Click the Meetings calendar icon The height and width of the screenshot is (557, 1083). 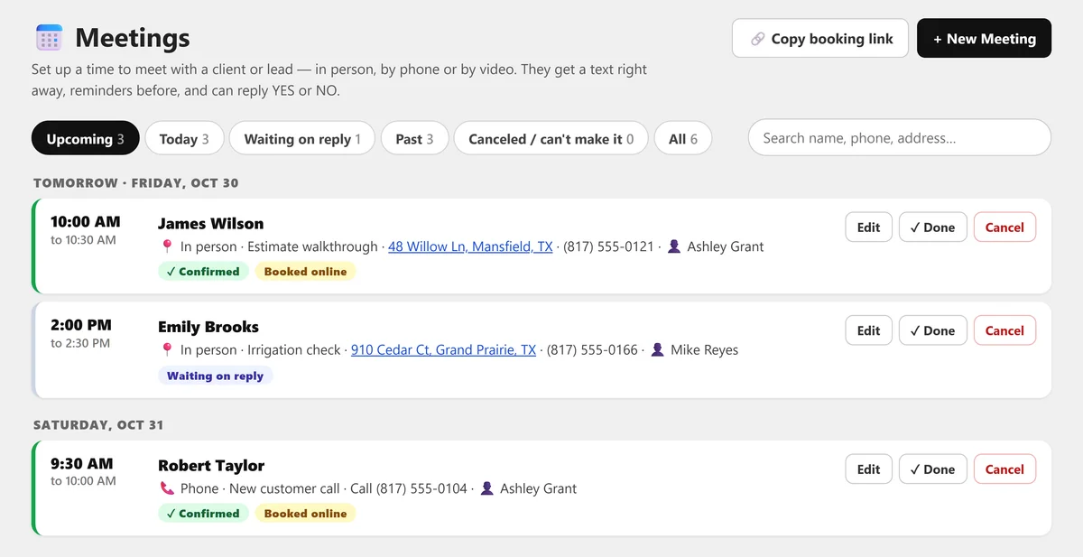pos(49,38)
